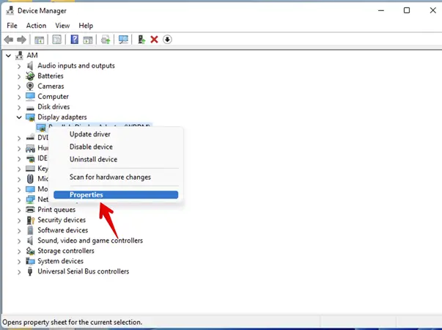Click the printer icon in the toolbar
This screenshot has width=442, height=330.
tap(106, 40)
